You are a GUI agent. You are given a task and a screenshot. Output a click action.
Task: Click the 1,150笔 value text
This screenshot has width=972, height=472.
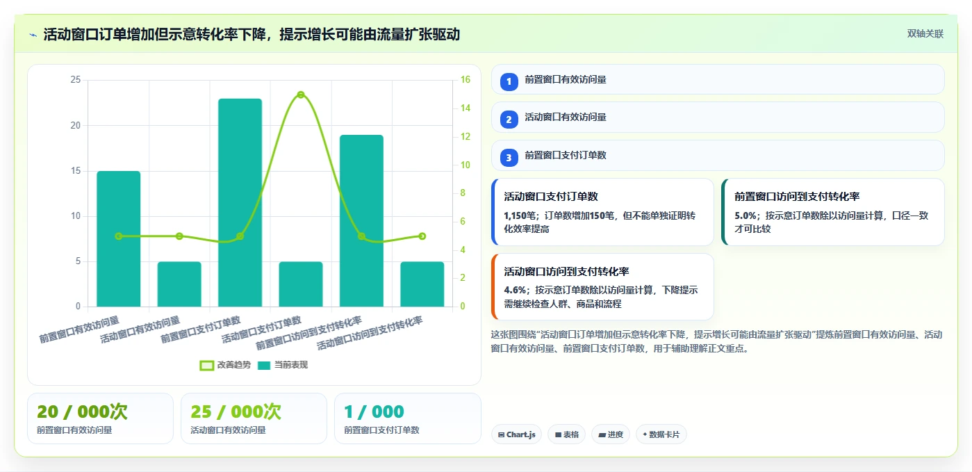(x=522, y=215)
